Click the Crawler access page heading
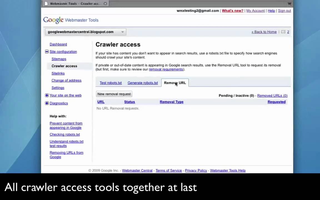Image resolution: width=320 pixels, height=200 pixels. (118, 44)
